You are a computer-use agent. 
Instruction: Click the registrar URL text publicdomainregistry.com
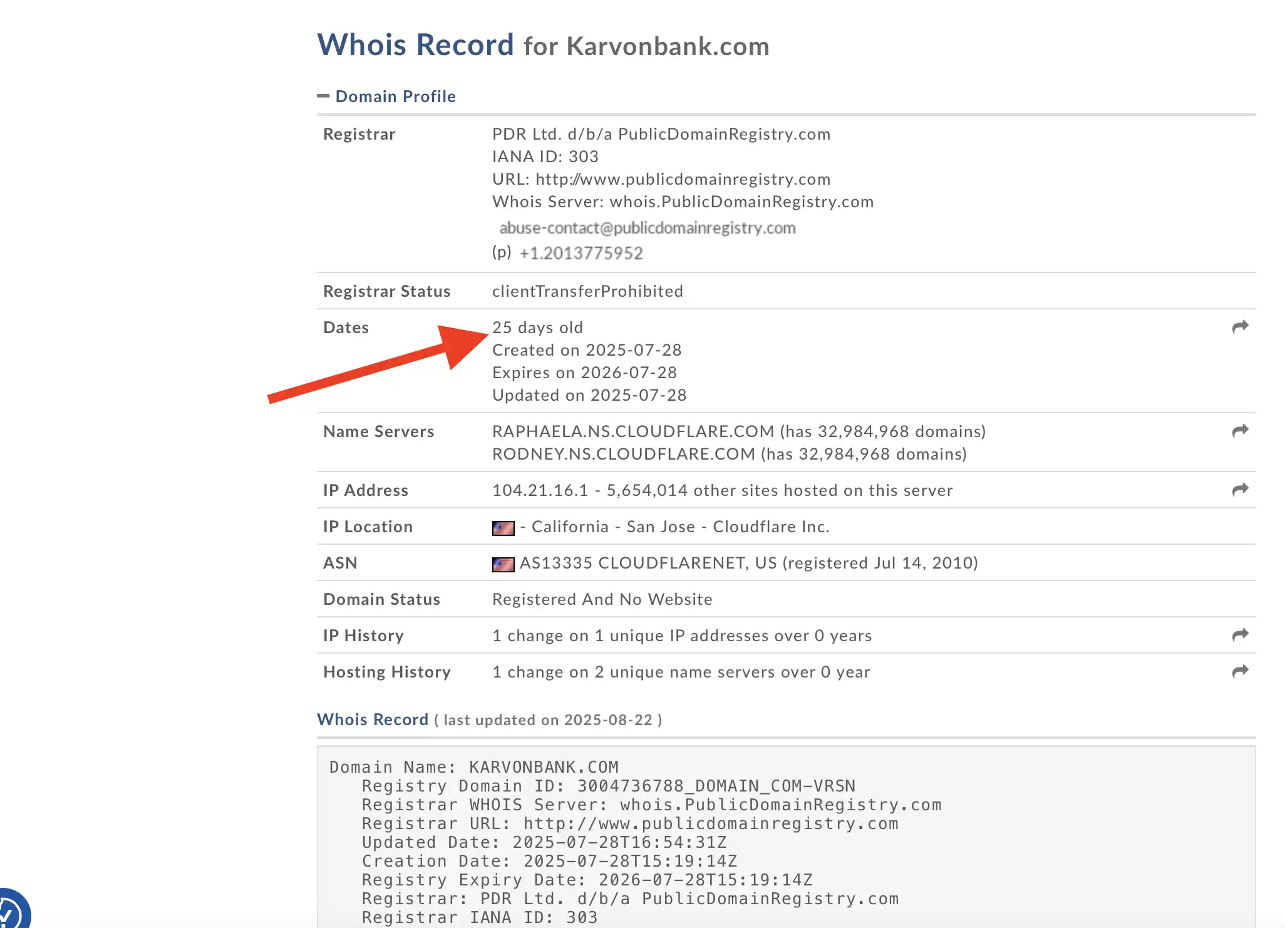click(683, 179)
